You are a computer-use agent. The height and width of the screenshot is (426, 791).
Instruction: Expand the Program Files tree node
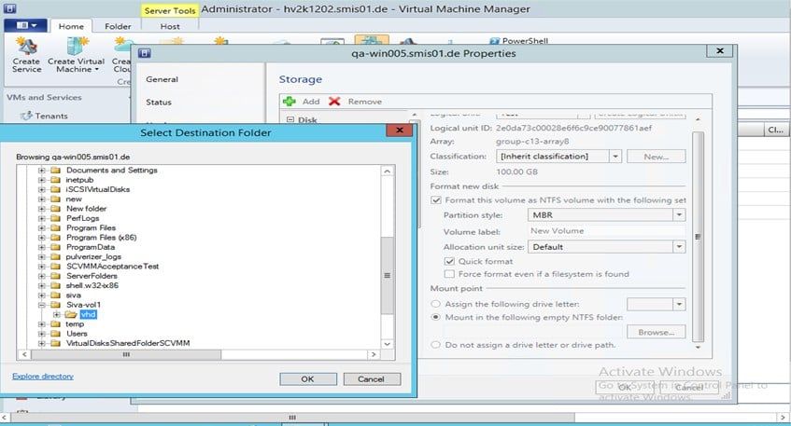42,227
